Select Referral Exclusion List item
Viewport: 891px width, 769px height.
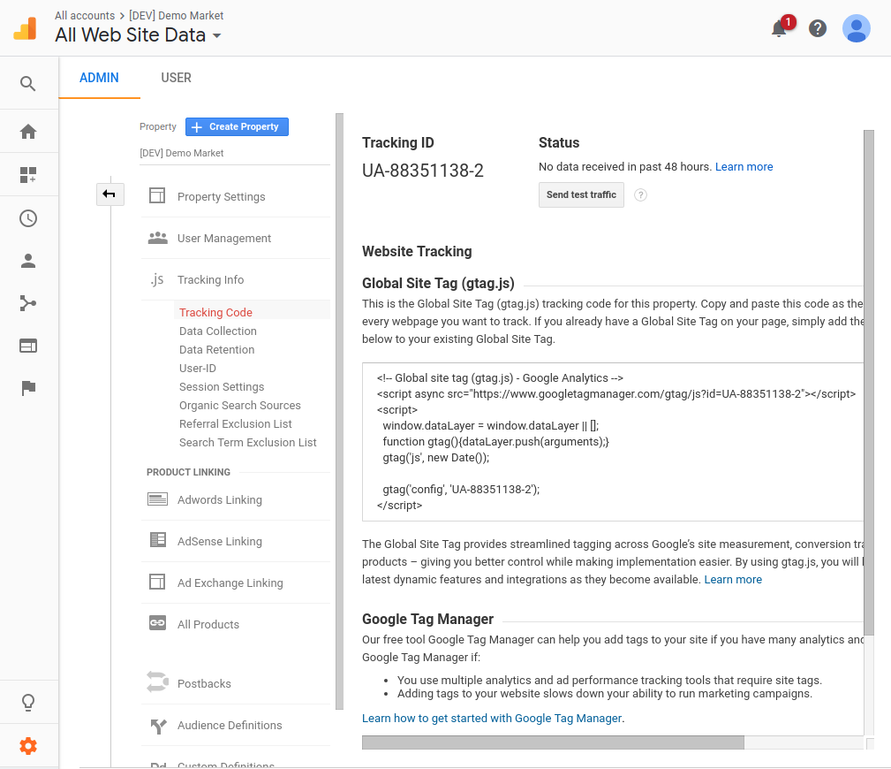click(235, 423)
